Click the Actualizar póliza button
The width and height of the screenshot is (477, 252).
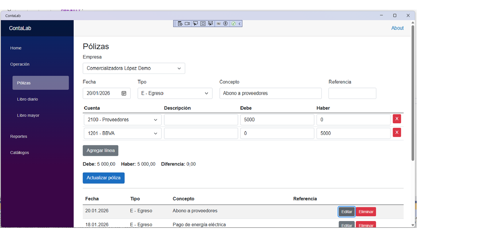click(103, 178)
